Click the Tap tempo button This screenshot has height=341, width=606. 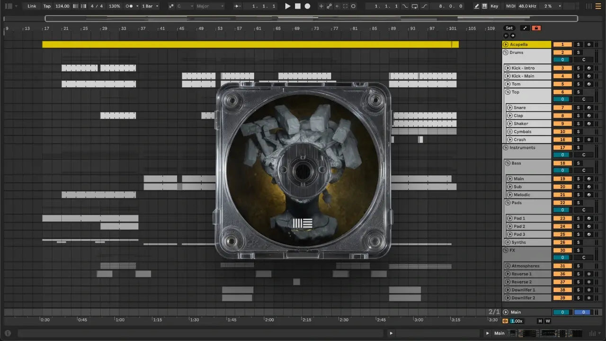point(47,6)
